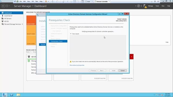Click the Server Manager refresh icon
173x97 pixels.
click(139, 6)
